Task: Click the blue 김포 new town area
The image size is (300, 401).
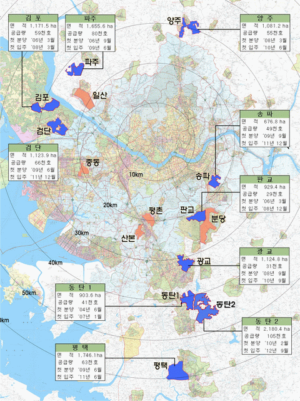Action: click(46, 105)
